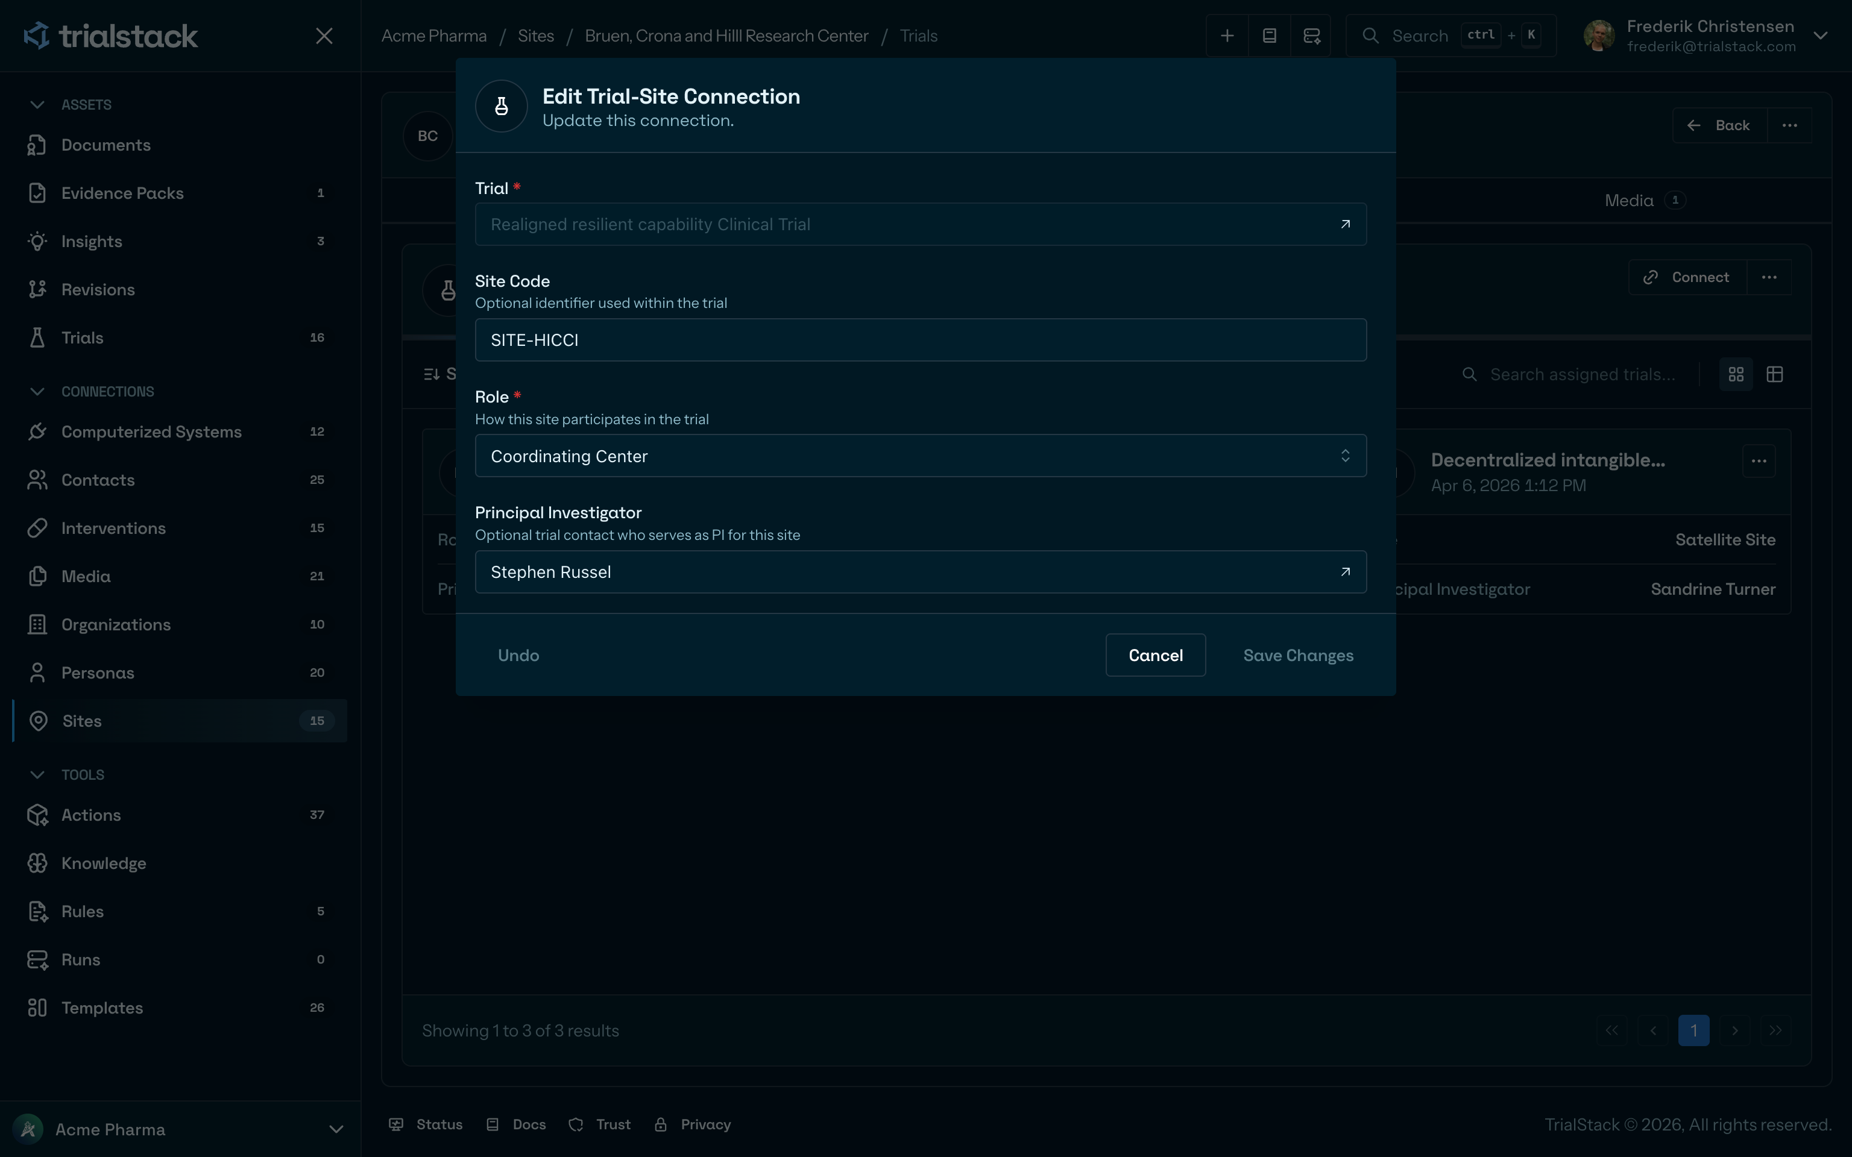Expand the user account menu chevron
1852x1157 pixels.
(1821, 36)
